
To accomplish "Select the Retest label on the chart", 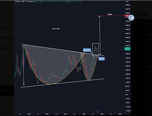I will tap(102, 59).
